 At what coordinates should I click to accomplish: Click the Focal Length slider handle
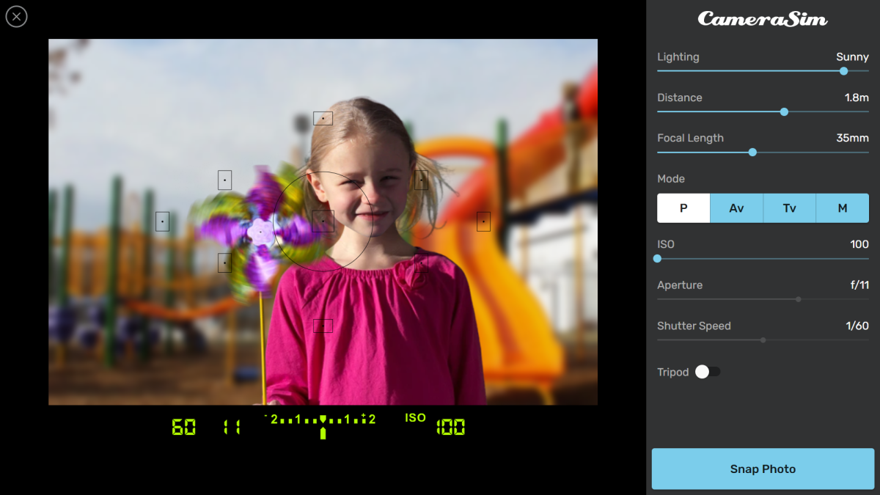[752, 153]
